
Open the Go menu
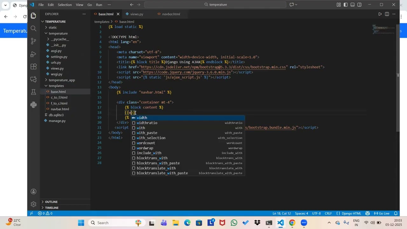pyautogui.click(x=90, y=5)
